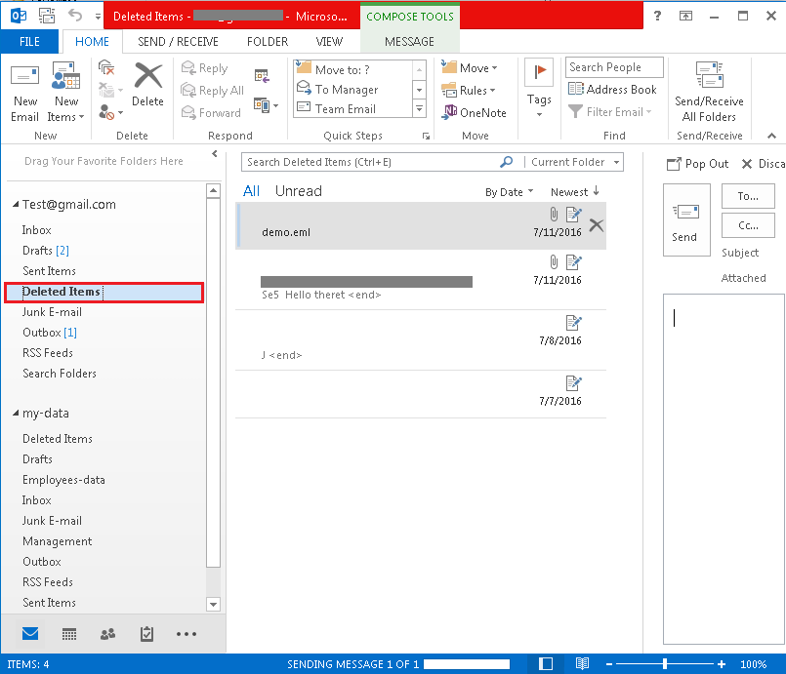Collapse the Test@gmail.com account
The image size is (786, 674).
[16, 204]
